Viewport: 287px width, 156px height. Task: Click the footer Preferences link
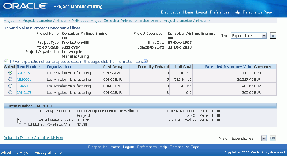147,147
